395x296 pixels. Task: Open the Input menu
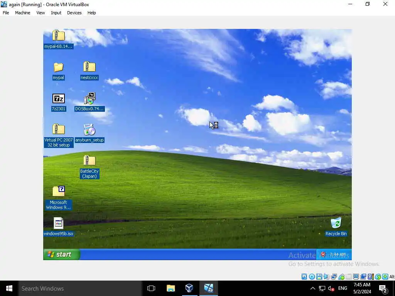pos(56,13)
